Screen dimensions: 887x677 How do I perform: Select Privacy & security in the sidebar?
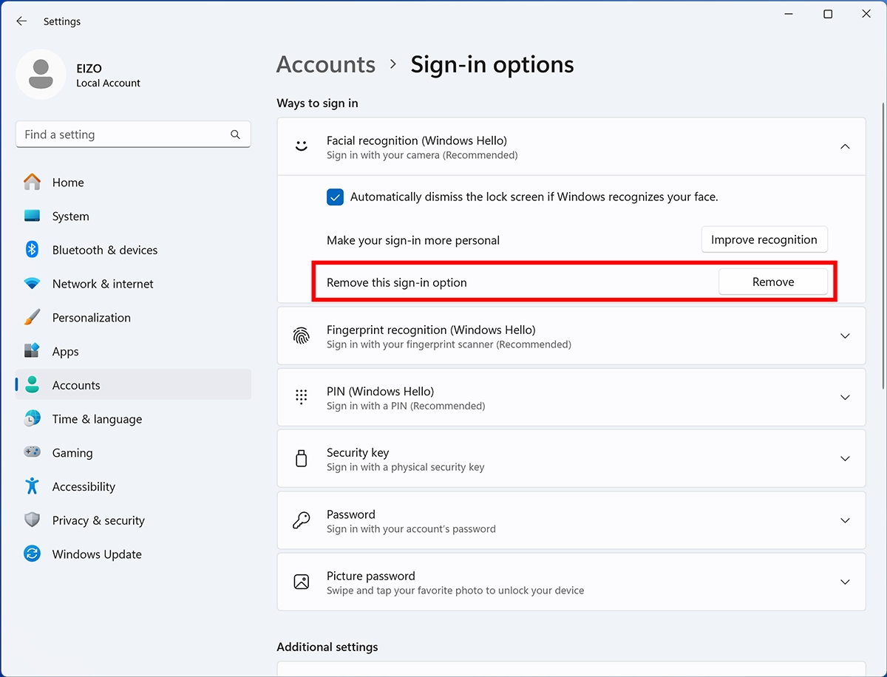click(133, 520)
